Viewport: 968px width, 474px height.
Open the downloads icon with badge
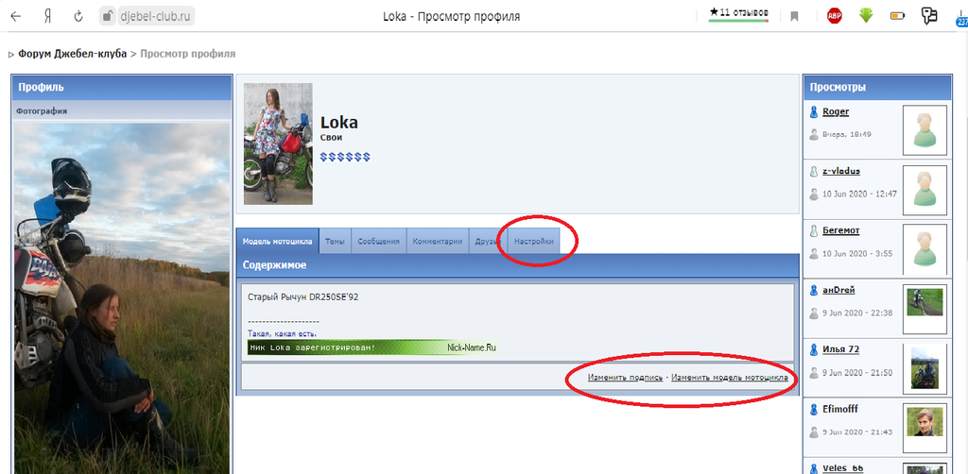[961, 19]
